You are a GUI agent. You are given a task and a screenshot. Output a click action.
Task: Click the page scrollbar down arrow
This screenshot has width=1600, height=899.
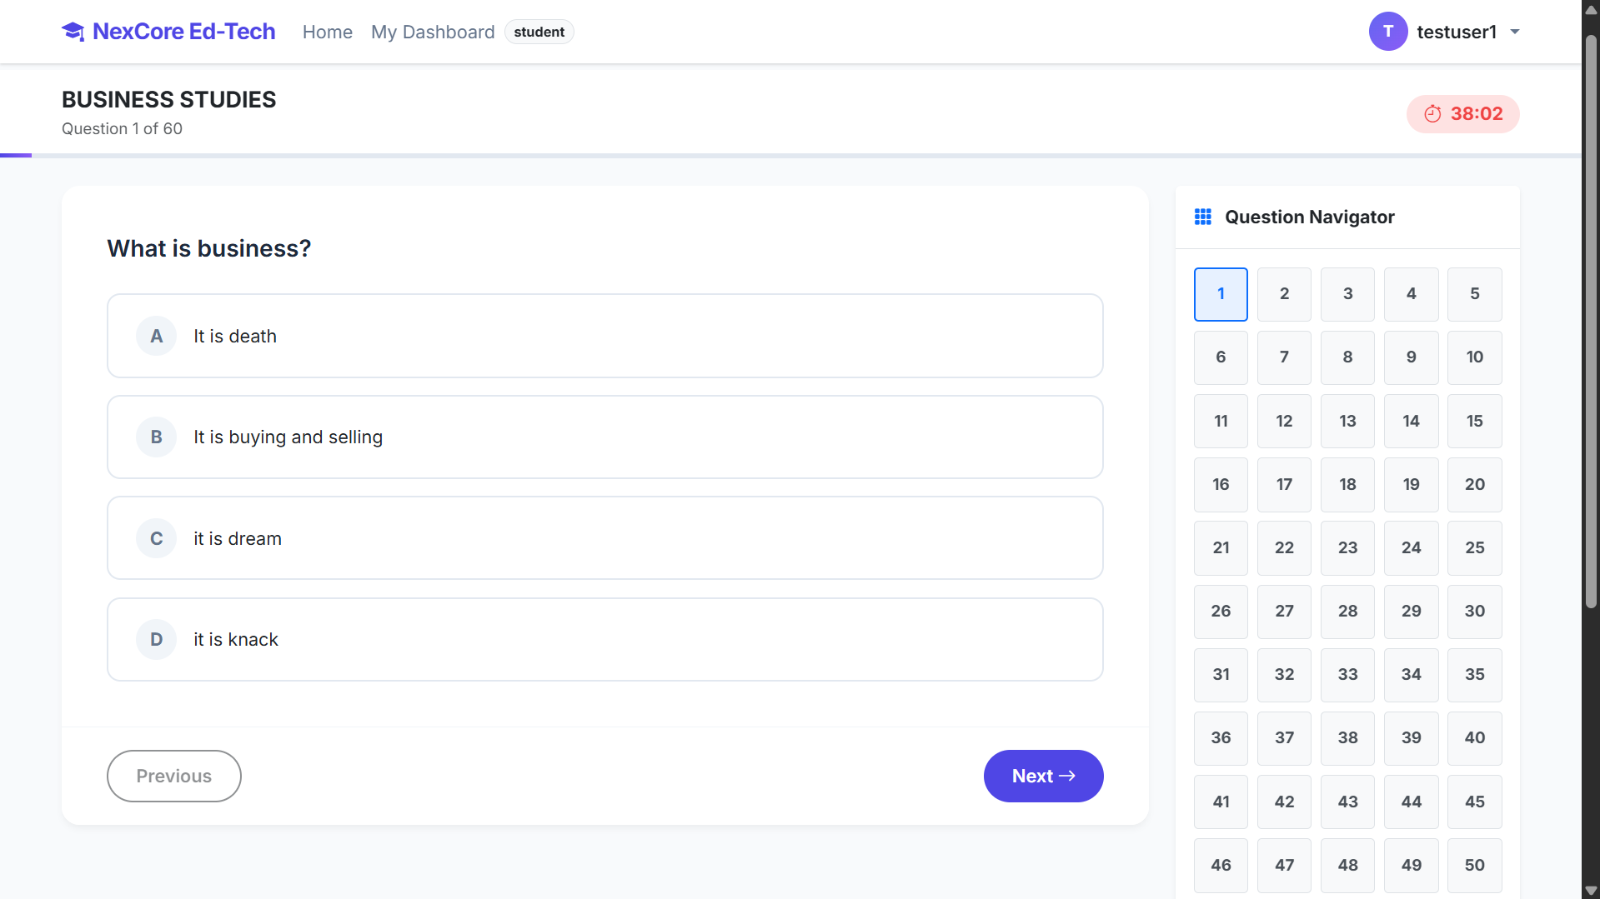click(x=1591, y=891)
